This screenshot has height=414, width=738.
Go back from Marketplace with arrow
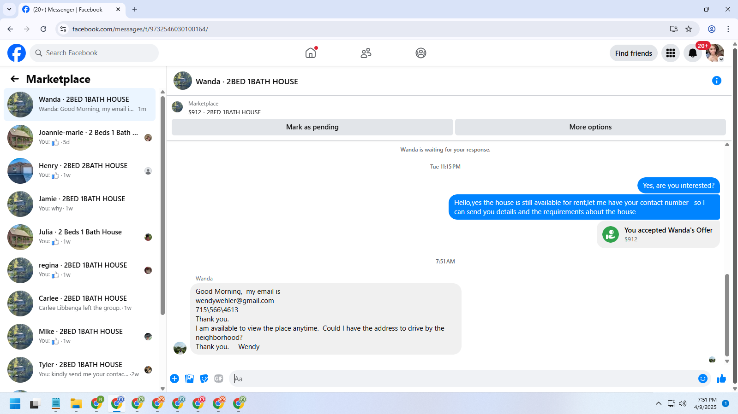15,79
